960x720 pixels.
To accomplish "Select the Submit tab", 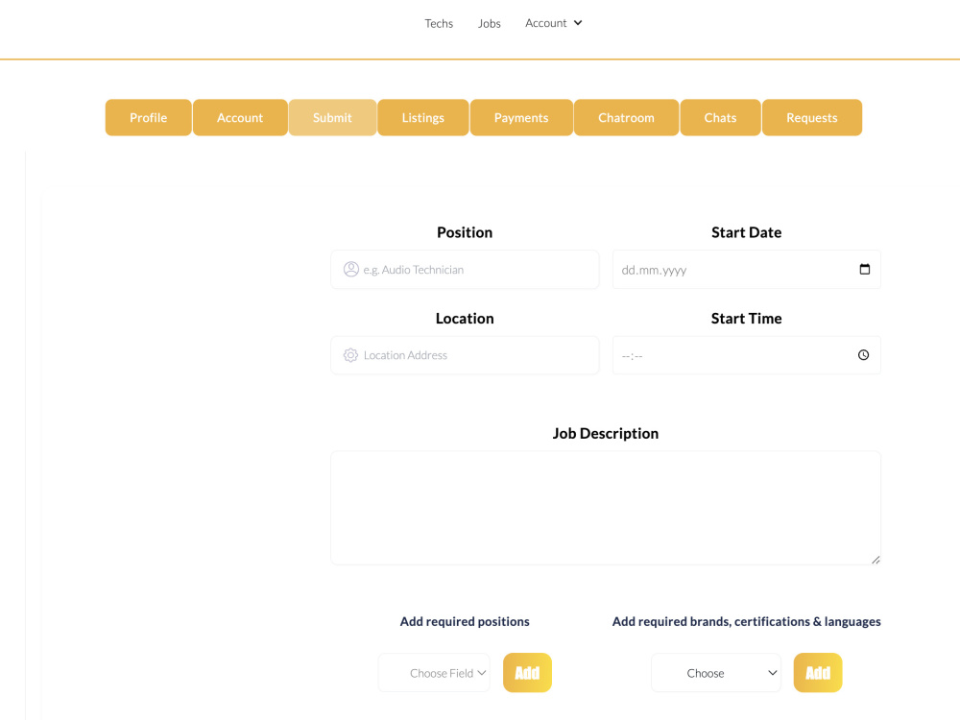I will [x=332, y=117].
